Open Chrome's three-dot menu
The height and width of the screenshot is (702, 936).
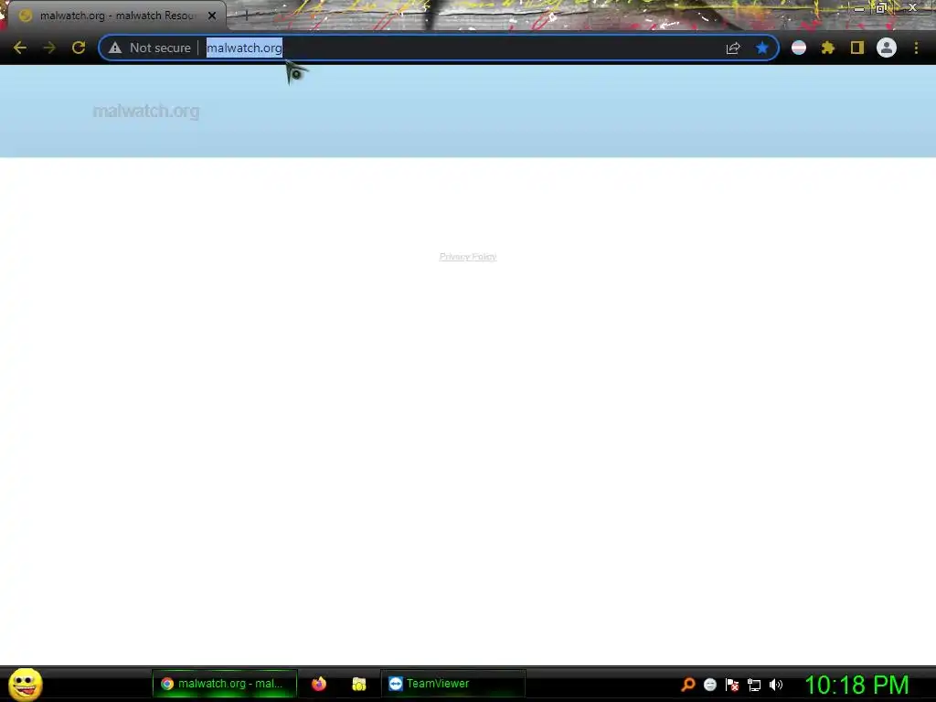pyautogui.click(x=916, y=48)
